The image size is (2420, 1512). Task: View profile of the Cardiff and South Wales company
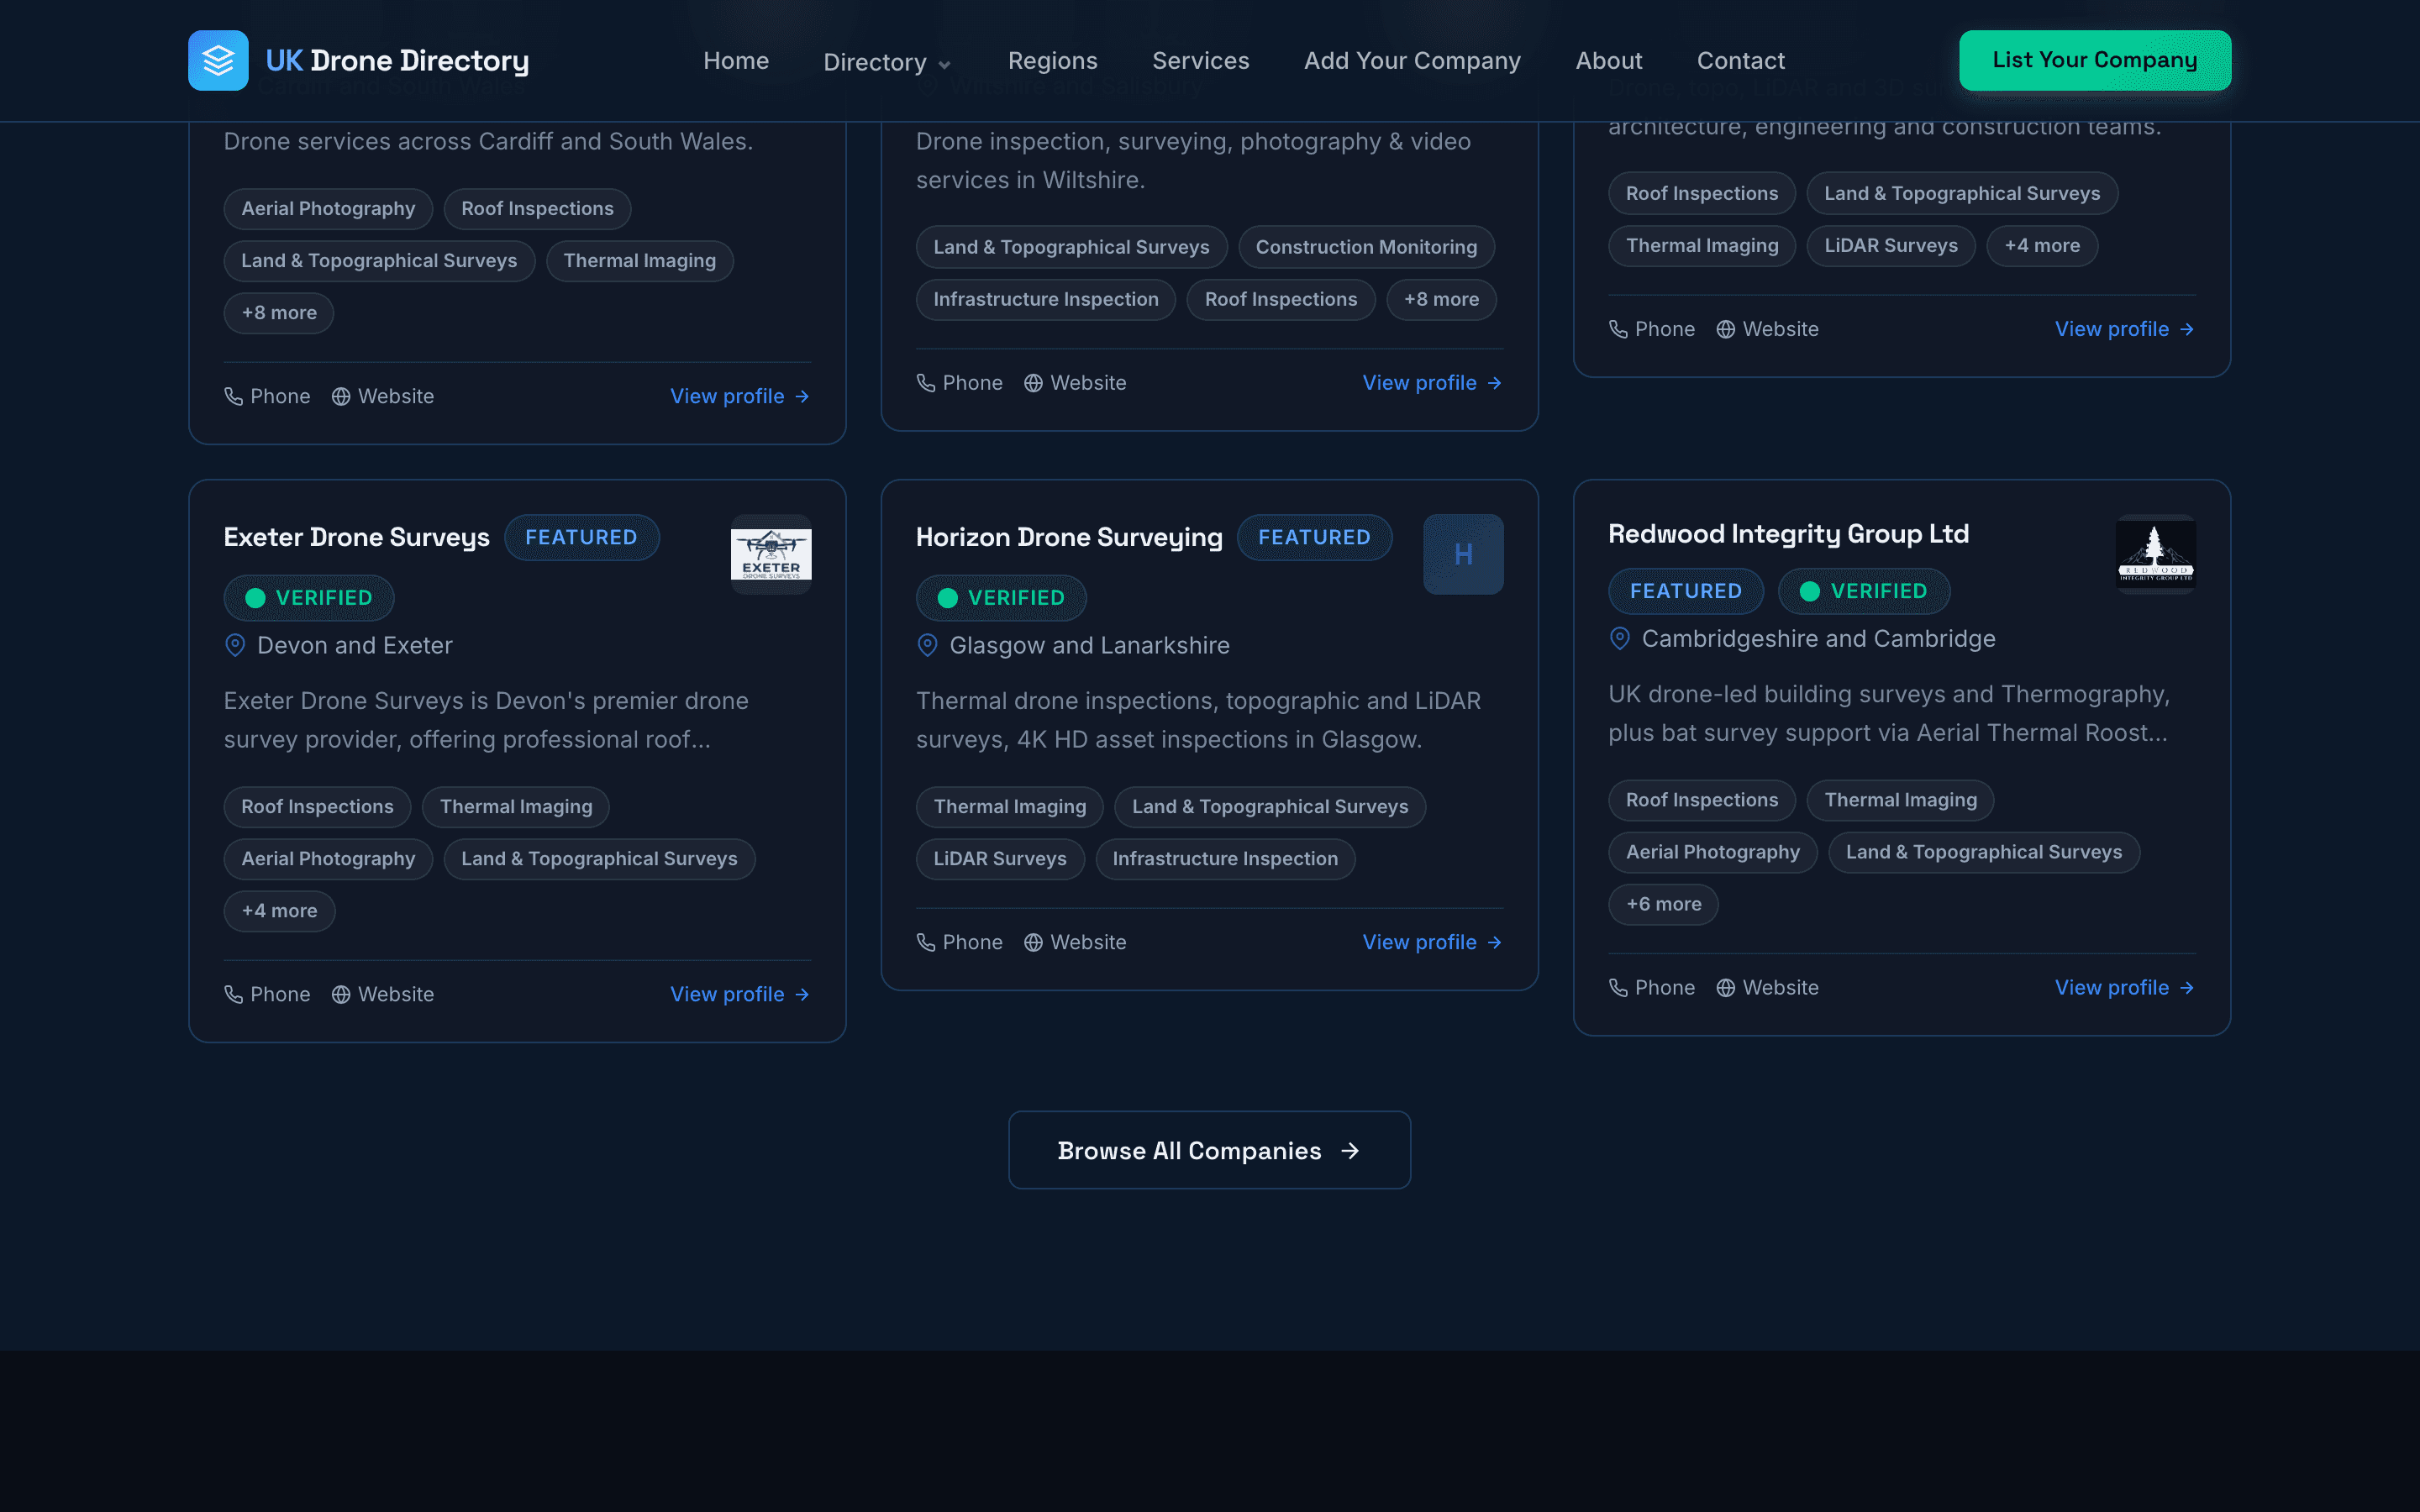point(740,396)
